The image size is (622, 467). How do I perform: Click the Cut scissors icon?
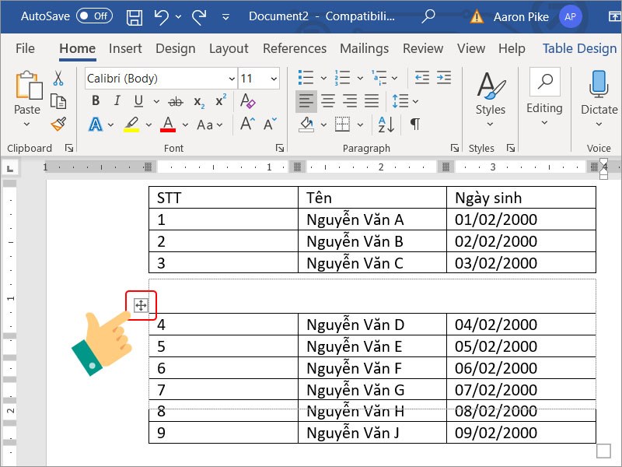pos(58,79)
